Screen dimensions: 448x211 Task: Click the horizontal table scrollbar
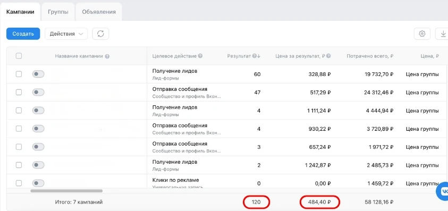point(66,191)
